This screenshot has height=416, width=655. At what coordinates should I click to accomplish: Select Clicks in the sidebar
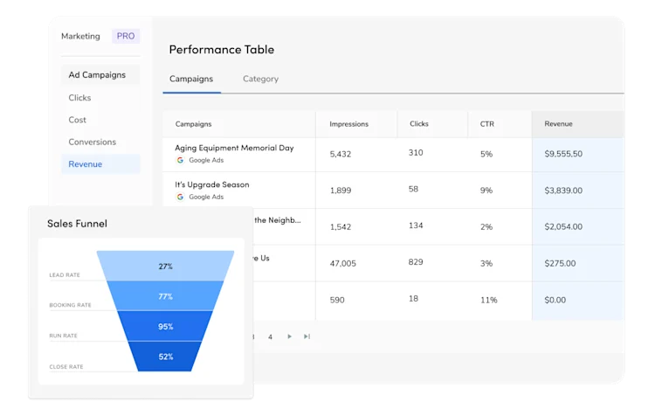coord(79,97)
